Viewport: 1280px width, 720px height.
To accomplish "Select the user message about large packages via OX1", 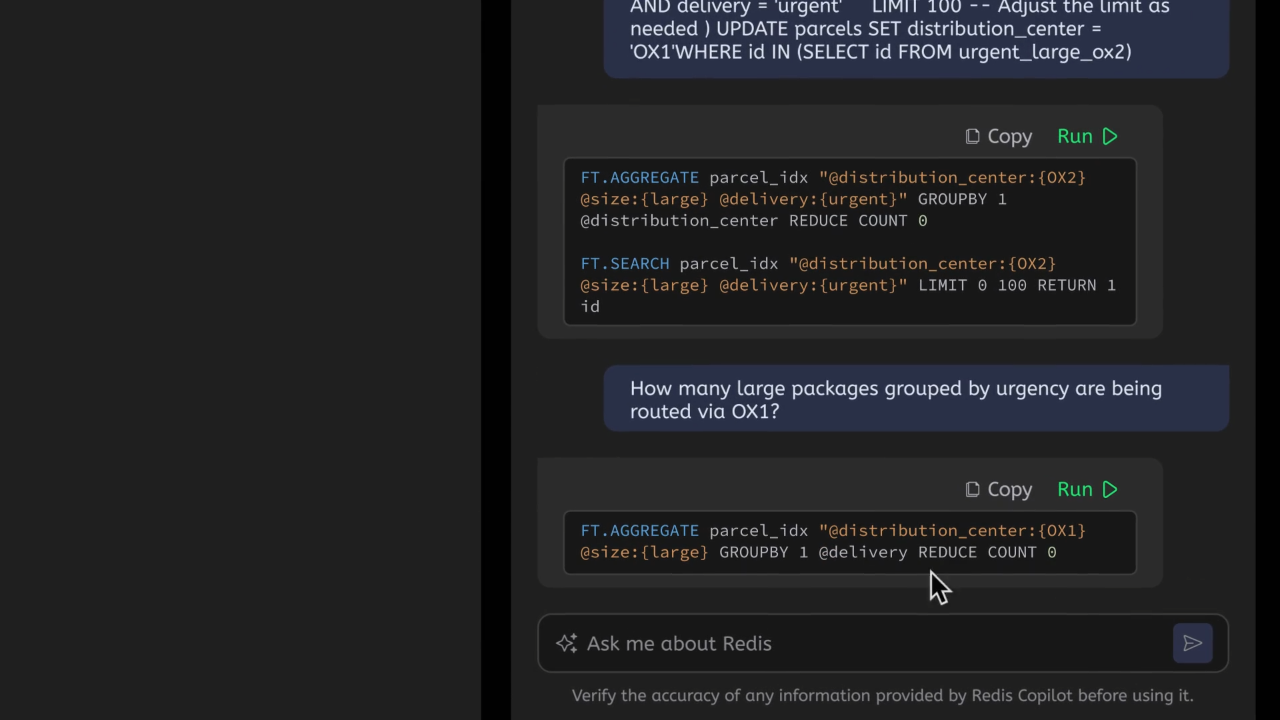I will pos(896,400).
